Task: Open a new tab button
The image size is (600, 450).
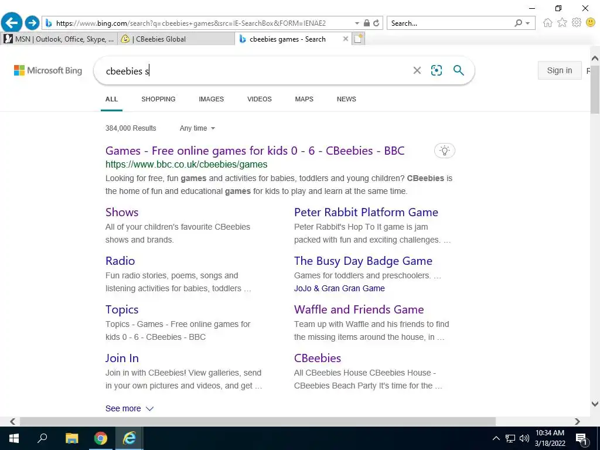Action: [x=359, y=39]
